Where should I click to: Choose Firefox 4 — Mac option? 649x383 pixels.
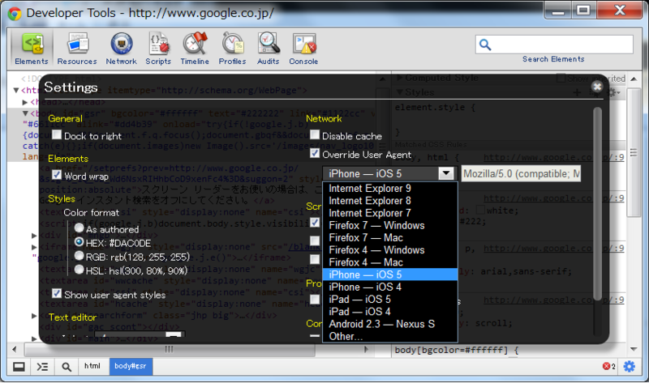[390, 263]
